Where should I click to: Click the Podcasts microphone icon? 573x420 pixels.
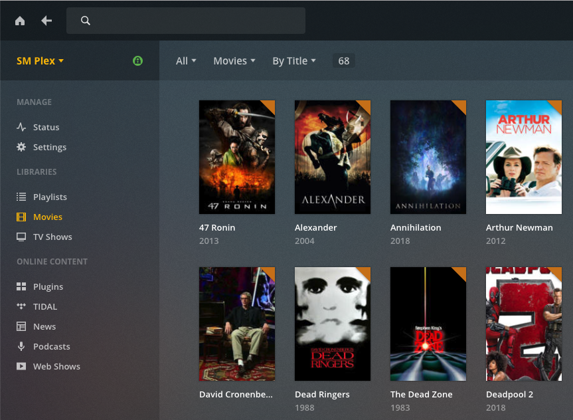(x=21, y=346)
